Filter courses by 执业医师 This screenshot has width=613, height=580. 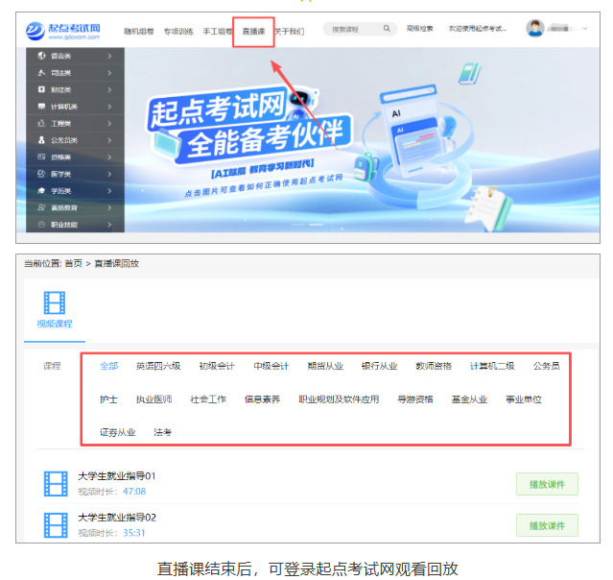(153, 399)
